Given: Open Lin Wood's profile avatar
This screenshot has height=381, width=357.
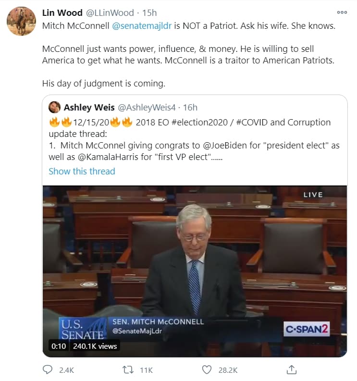Looking at the screenshot, I should coord(22,21).
